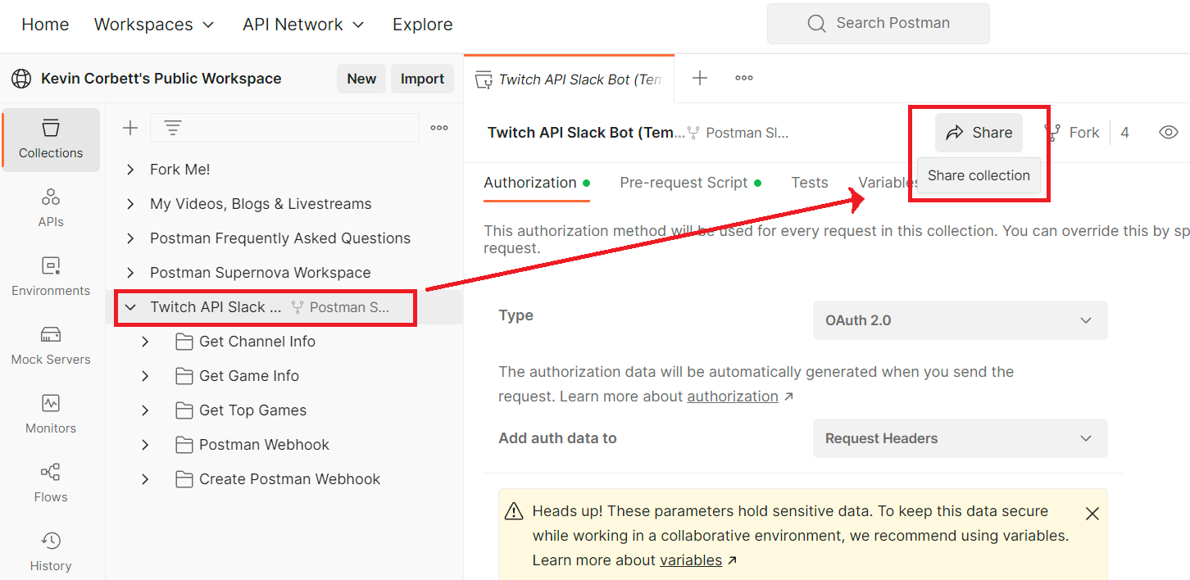Click Kevin Corbett's Public Workspace title
The image size is (1190, 580).
pos(161,79)
